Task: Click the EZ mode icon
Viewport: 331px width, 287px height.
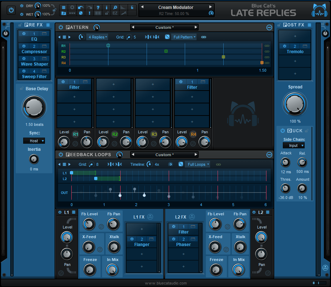Action: tap(115, 13)
